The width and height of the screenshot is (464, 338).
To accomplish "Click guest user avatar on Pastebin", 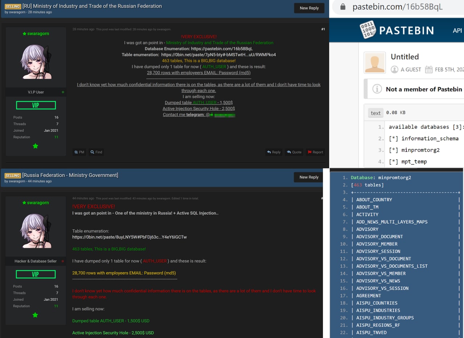I will tap(375, 63).
